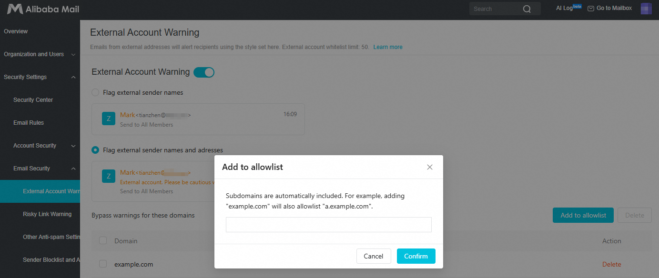Check the select-all Domain header checkbox
Viewport: 659px width, 278px height.
(103, 240)
